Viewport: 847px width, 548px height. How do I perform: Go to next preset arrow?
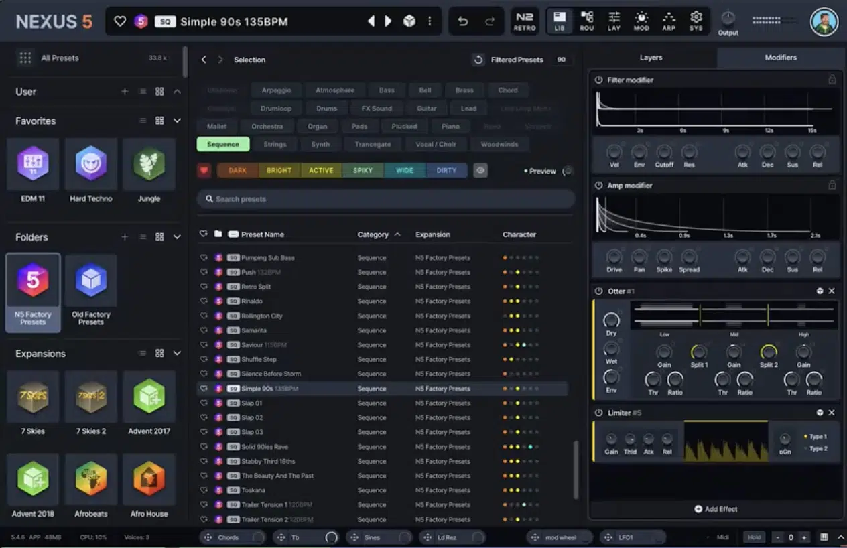(388, 21)
